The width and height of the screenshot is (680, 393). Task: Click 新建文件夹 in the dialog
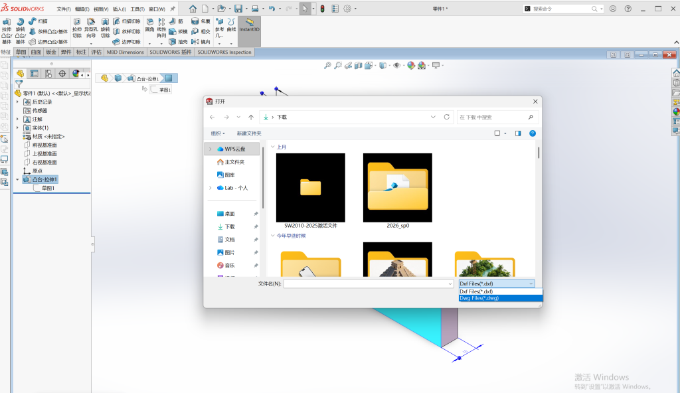coord(249,133)
